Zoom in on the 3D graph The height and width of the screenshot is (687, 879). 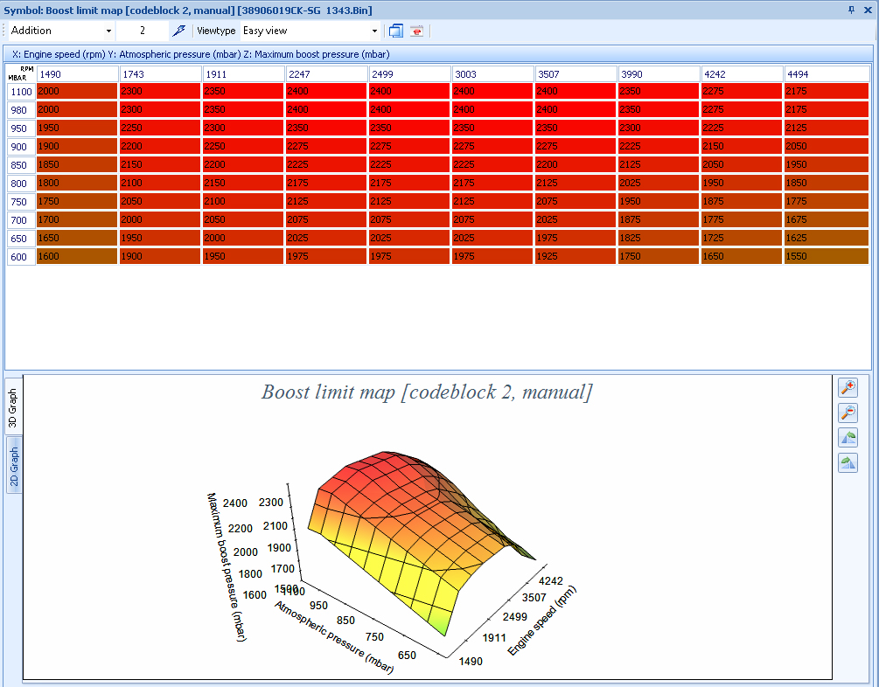point(847,388)
